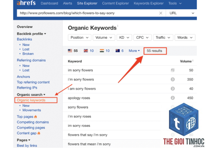
Task: Open Keywords Explorer tab
Action: (149, 3)
